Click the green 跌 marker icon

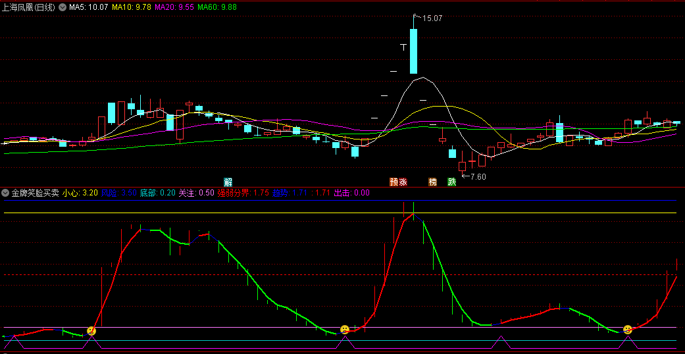452,182
